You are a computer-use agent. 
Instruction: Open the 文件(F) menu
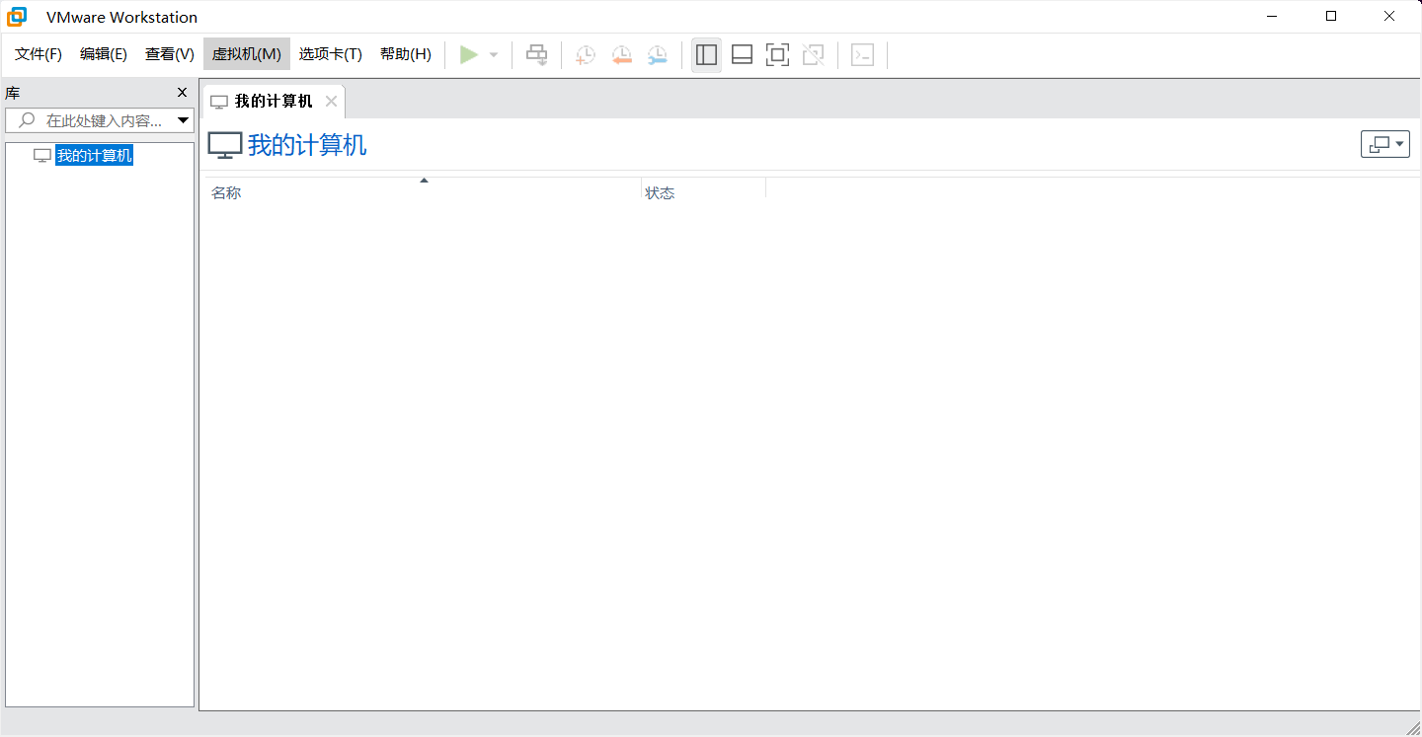click(39, 54)
